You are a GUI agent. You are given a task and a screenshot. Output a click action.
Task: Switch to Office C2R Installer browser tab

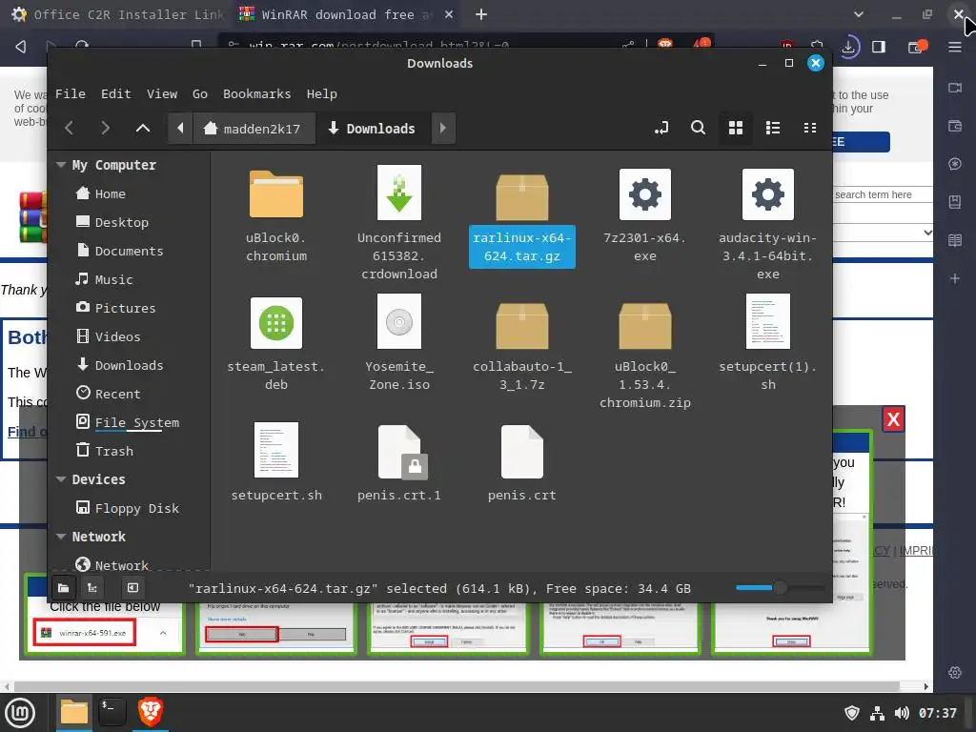pos(118,14)
